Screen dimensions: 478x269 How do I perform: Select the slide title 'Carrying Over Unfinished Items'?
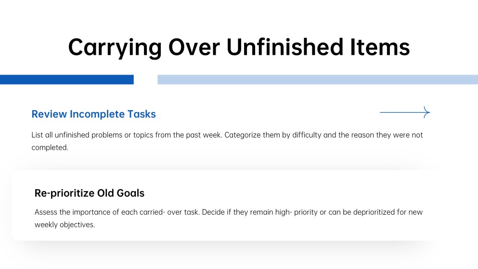[x=239, y=47]
